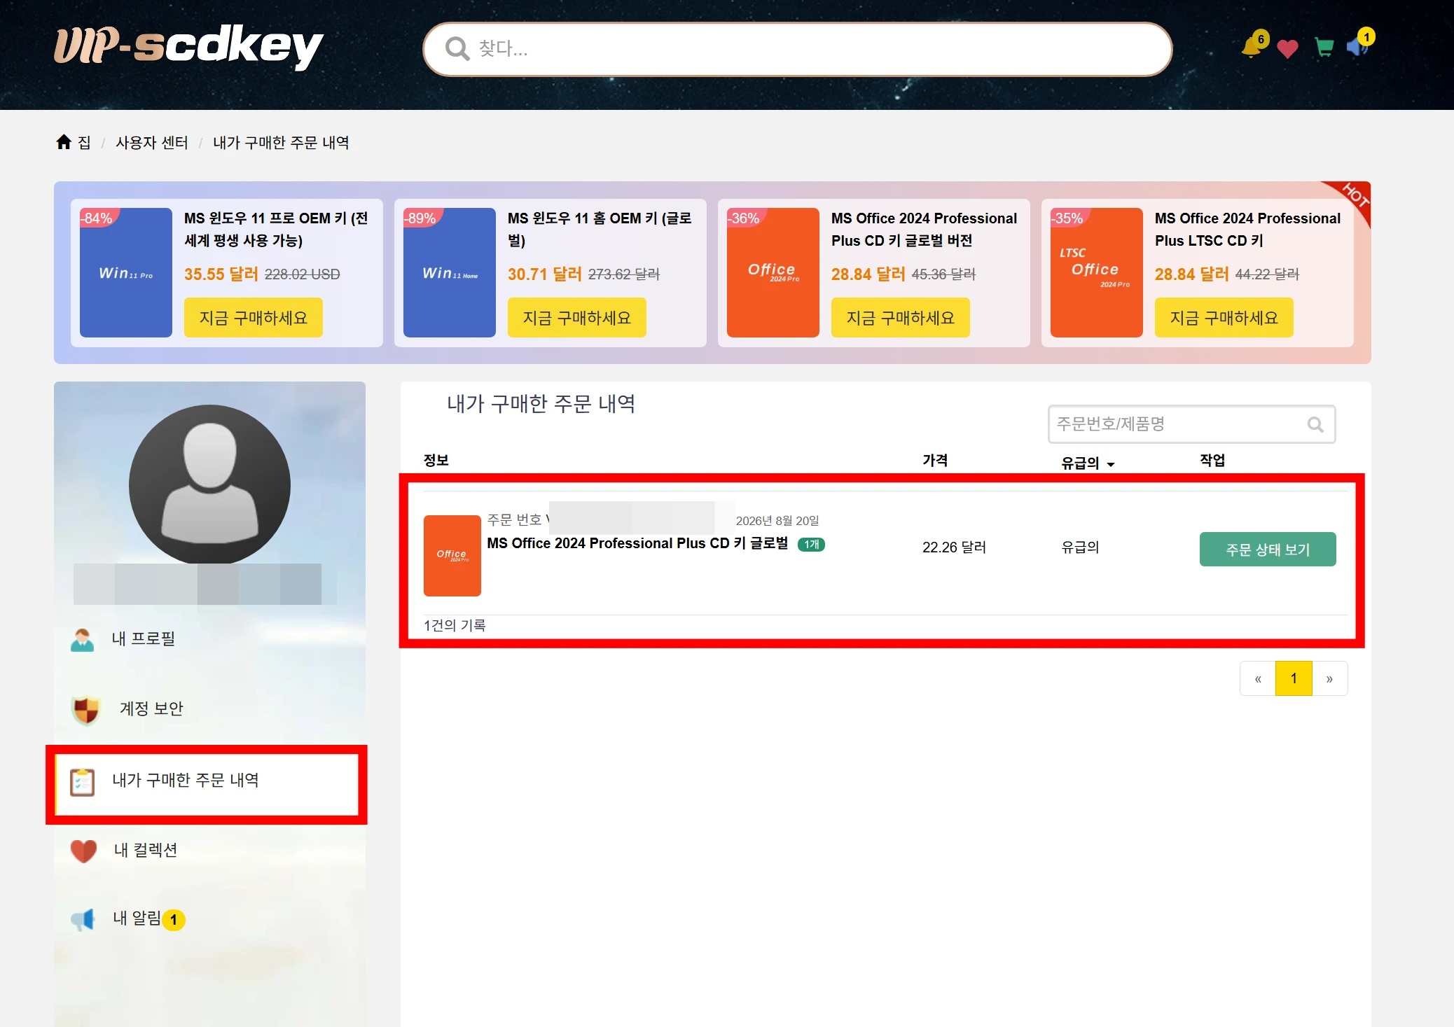Click the 주문번호/제품명 search field
Screen dimensions: 1454x1027
(1191, 424)
